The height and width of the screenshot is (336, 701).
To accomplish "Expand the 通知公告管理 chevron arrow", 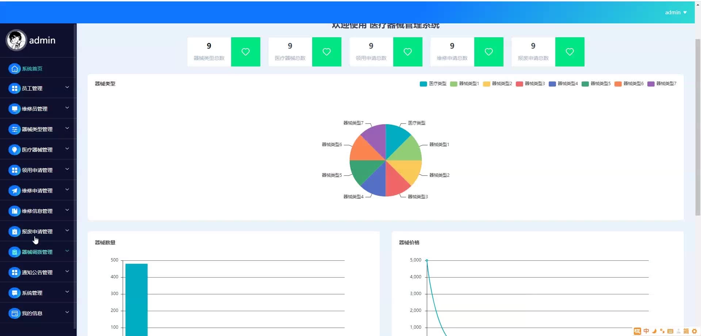I will point(67,272).
